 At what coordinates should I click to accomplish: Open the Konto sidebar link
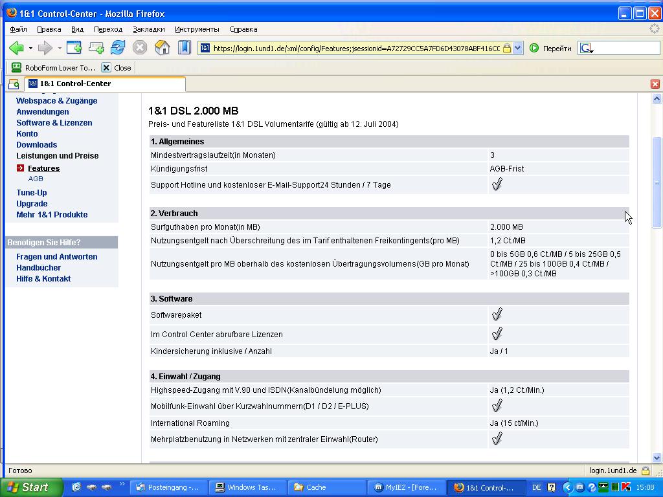27,133
